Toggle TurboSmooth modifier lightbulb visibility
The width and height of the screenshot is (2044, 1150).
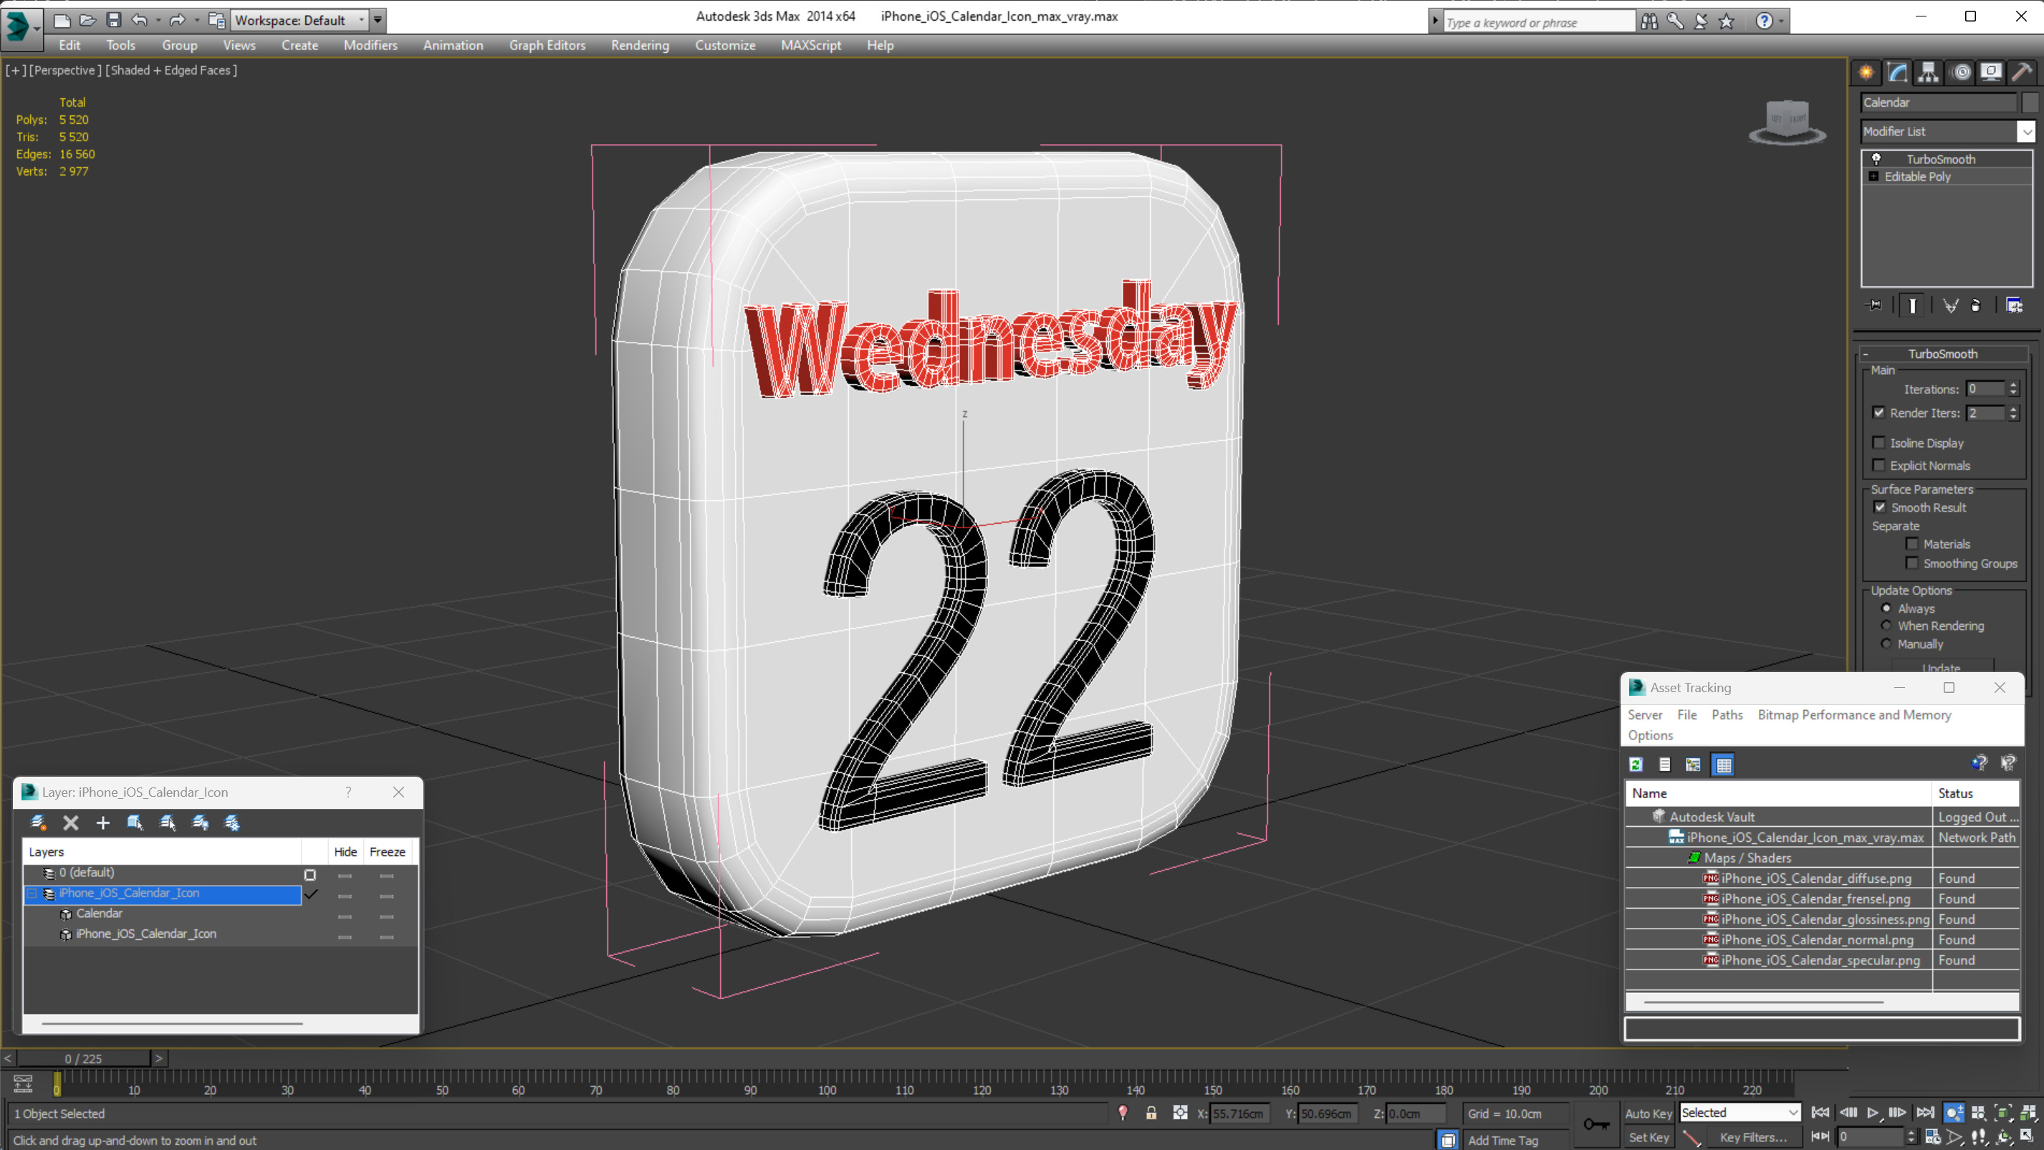pos(1876,159)
